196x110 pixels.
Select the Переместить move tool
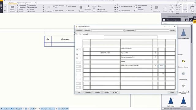32,7
